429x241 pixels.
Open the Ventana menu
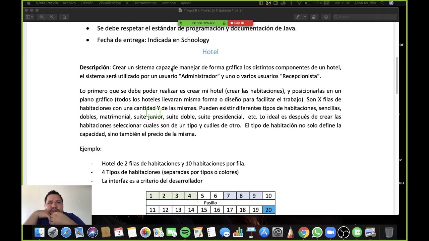(169, 3)
